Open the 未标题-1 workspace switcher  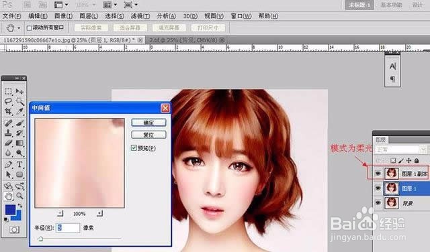359,5
